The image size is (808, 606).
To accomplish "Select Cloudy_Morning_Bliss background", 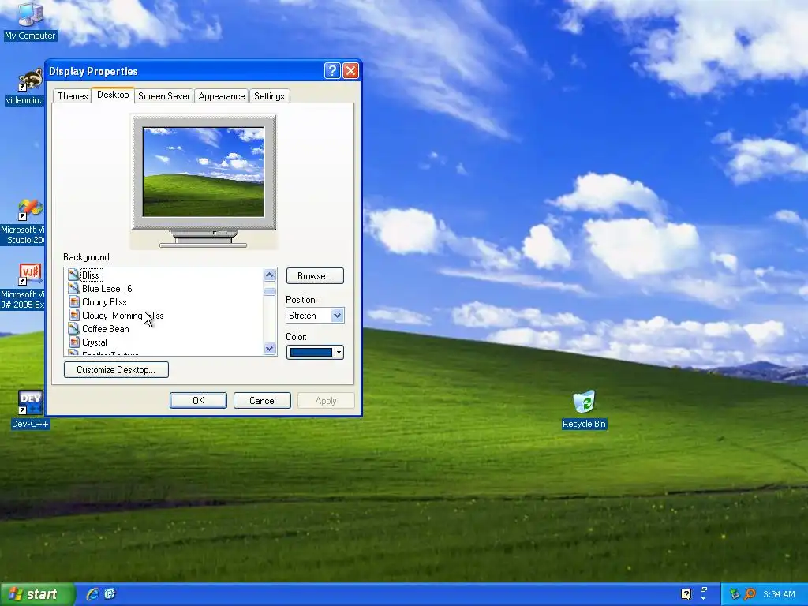I will 122,316.
